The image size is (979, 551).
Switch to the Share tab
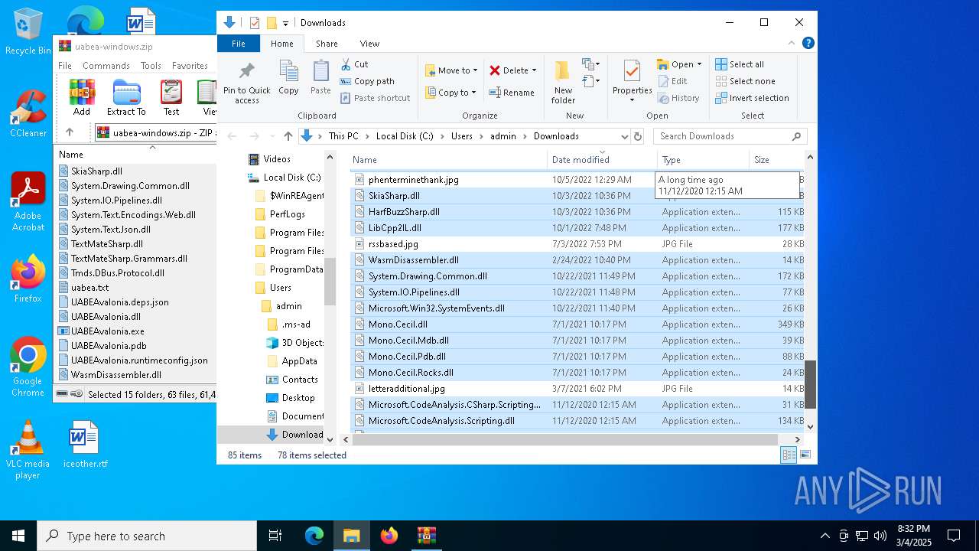(x=327, y=44)
